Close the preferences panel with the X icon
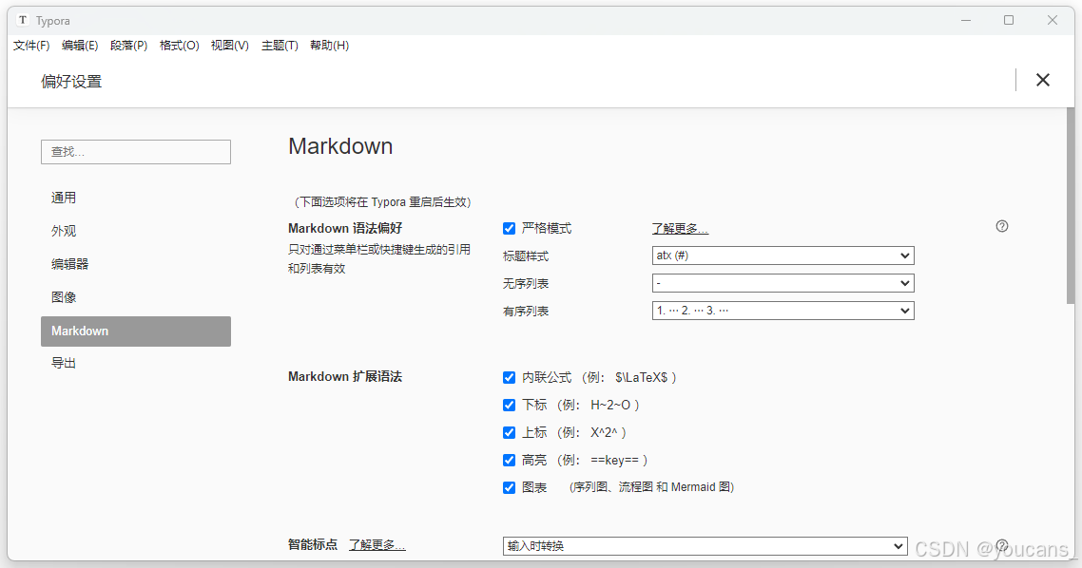 (x=1043, y=80)
